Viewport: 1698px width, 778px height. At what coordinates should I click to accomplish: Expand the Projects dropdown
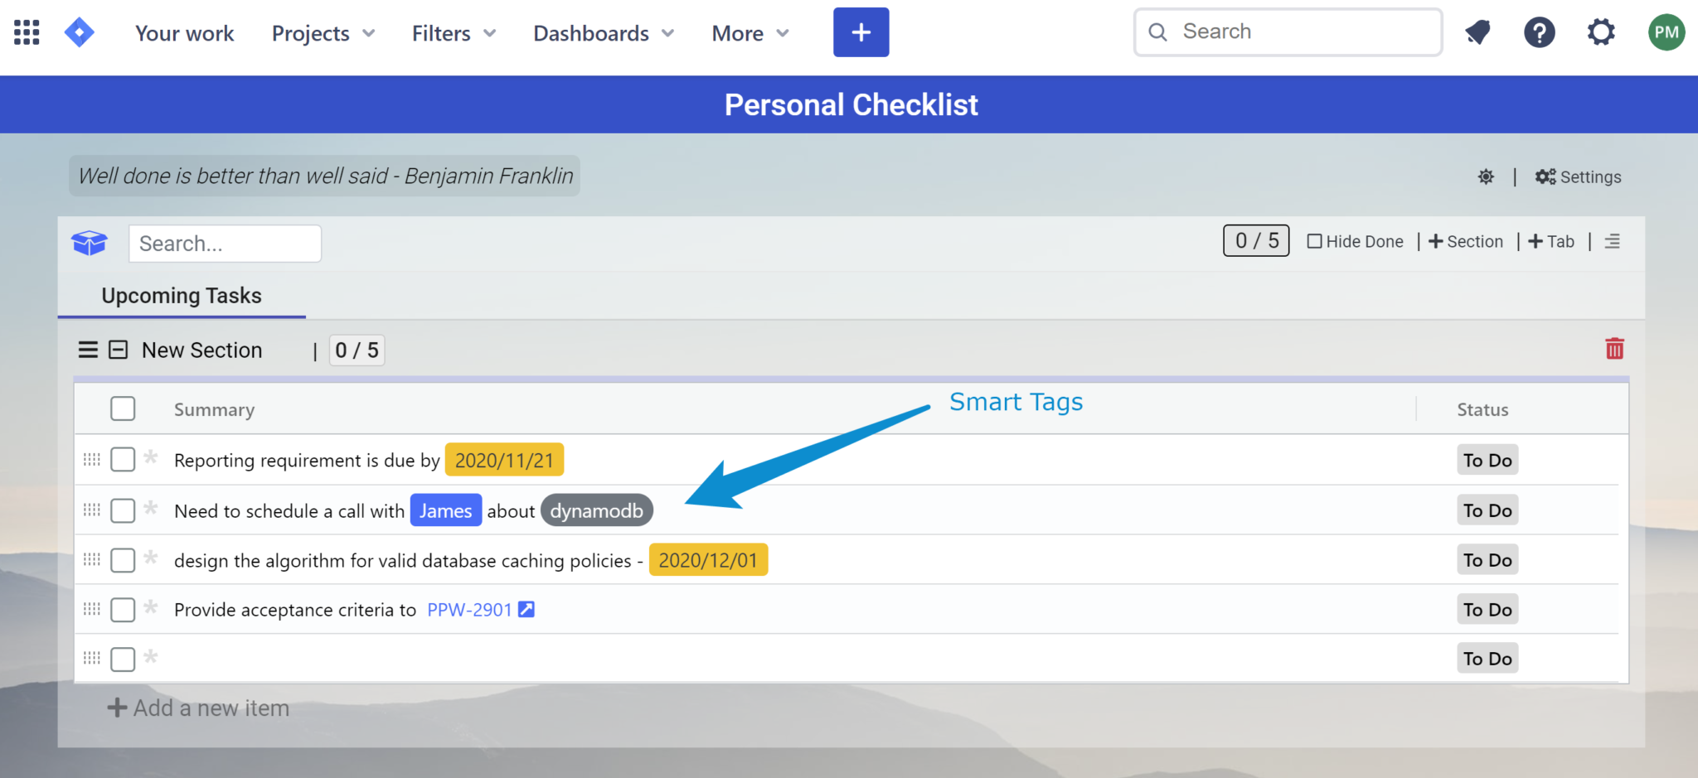(323, 33)
